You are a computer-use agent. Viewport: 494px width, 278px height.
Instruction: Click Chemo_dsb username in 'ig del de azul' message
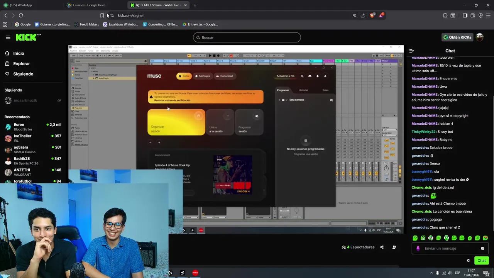[421, 188]
